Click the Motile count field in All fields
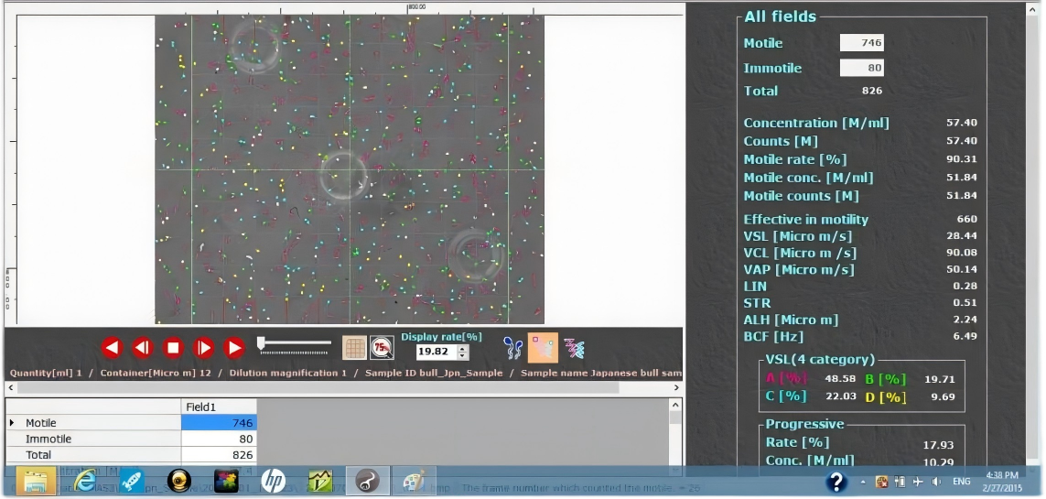 [861, 43]
